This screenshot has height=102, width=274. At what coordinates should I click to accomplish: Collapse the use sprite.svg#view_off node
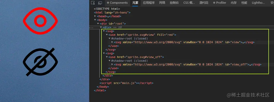coord(107,57)
